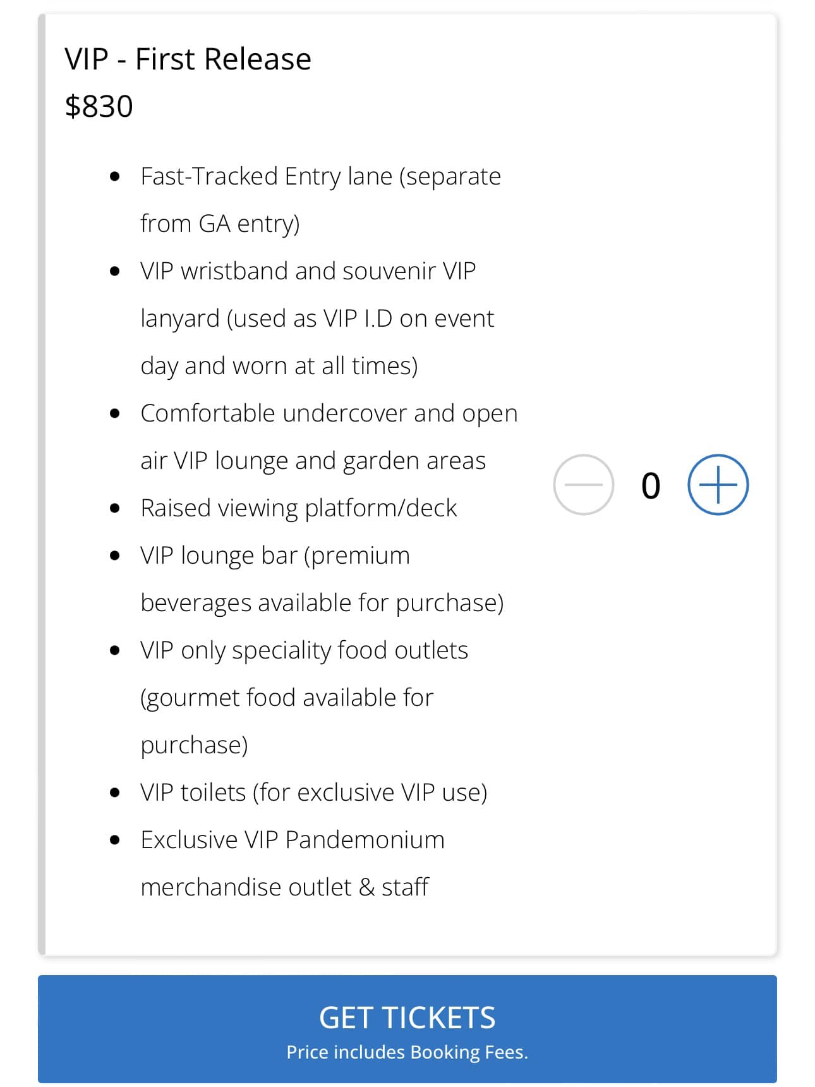Tap the 'Raised viewing platform/deck' item
815x1087 pixels.
[299, 508]
